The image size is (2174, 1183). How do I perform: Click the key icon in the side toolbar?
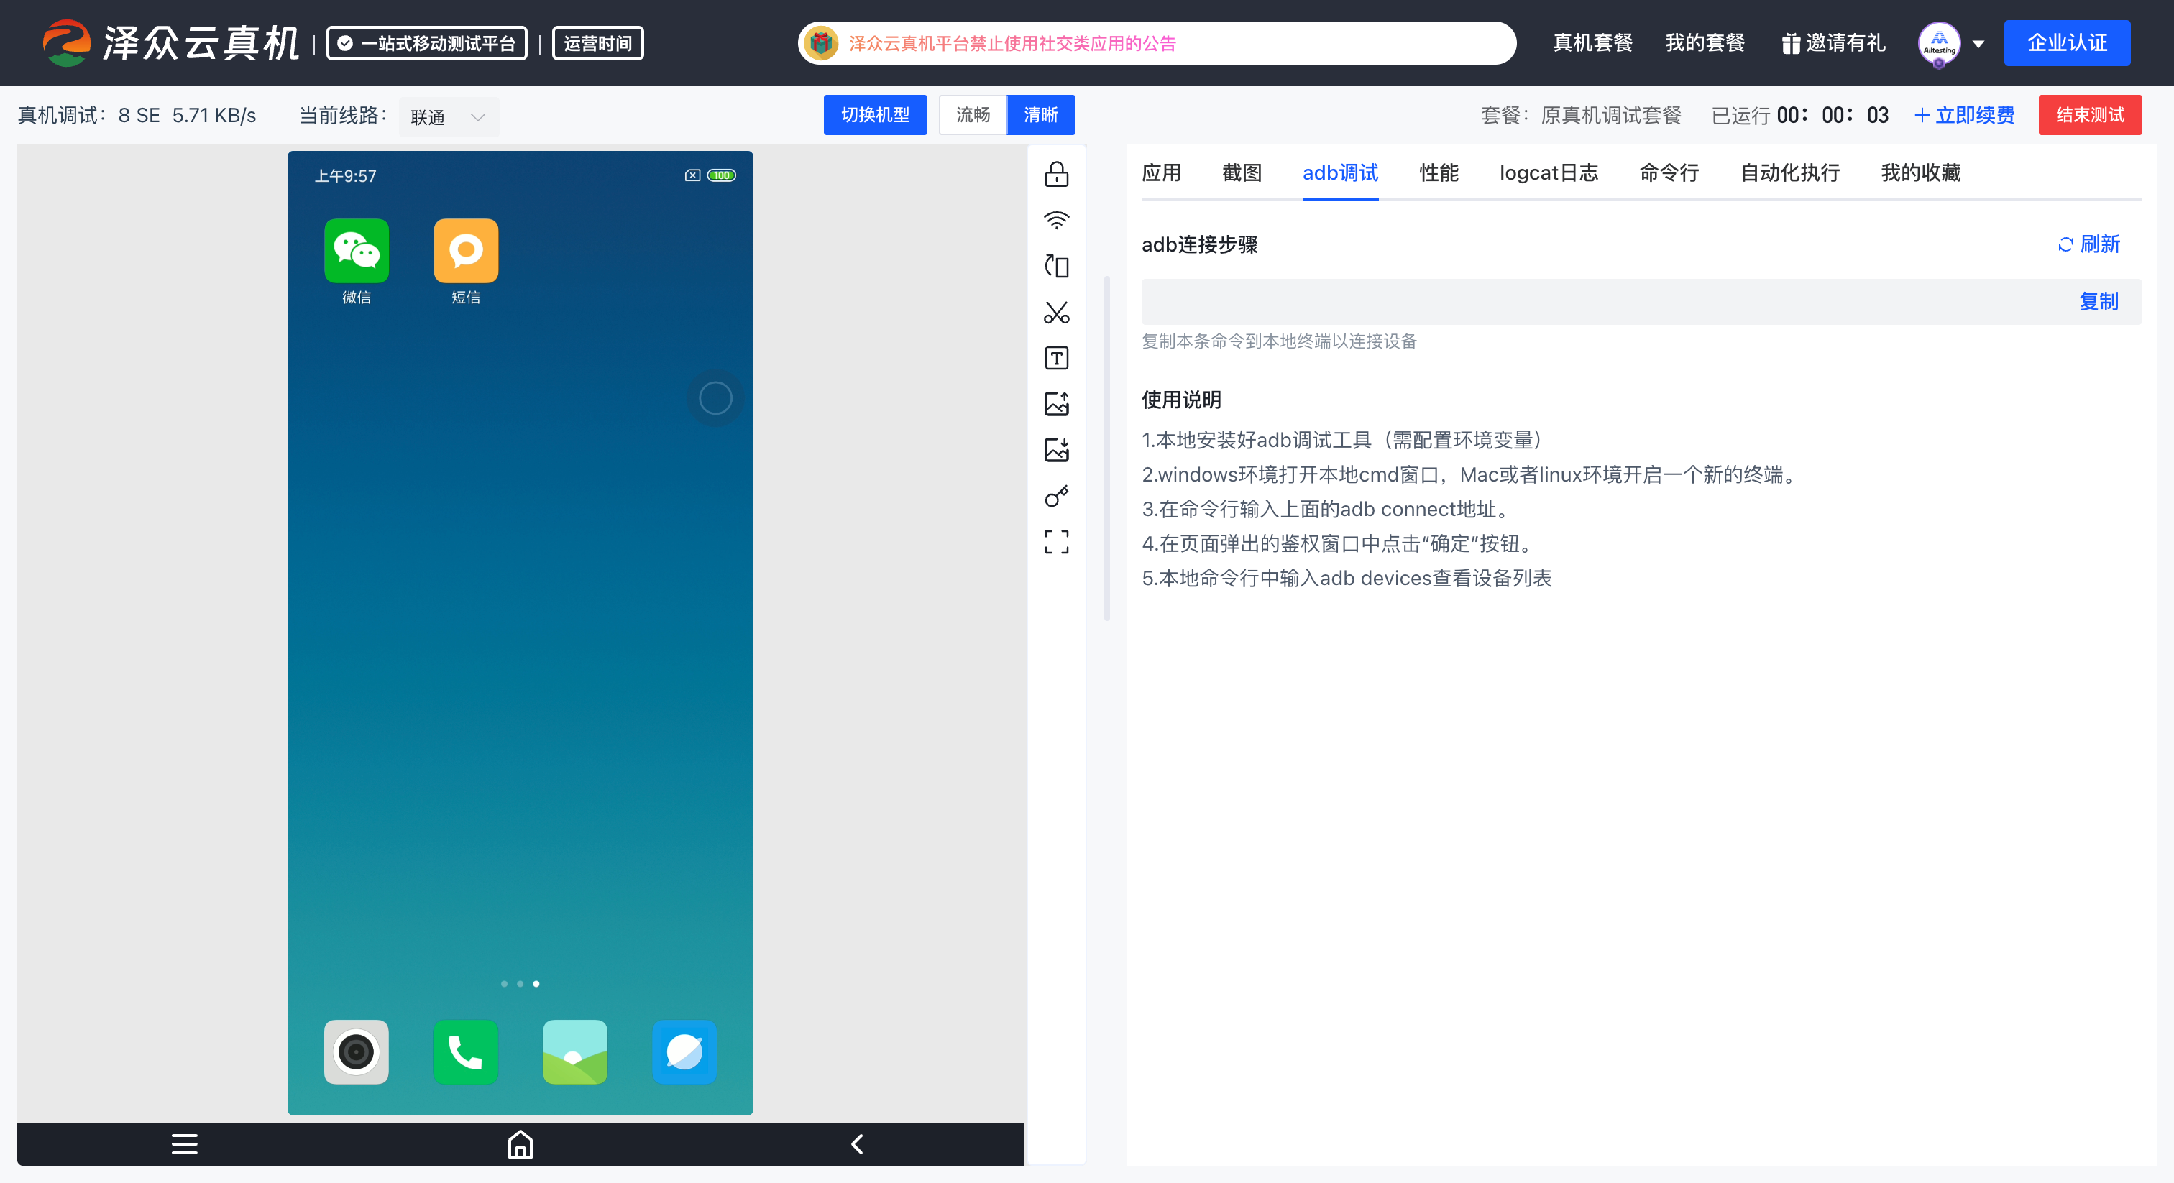tap(1056, 495)
